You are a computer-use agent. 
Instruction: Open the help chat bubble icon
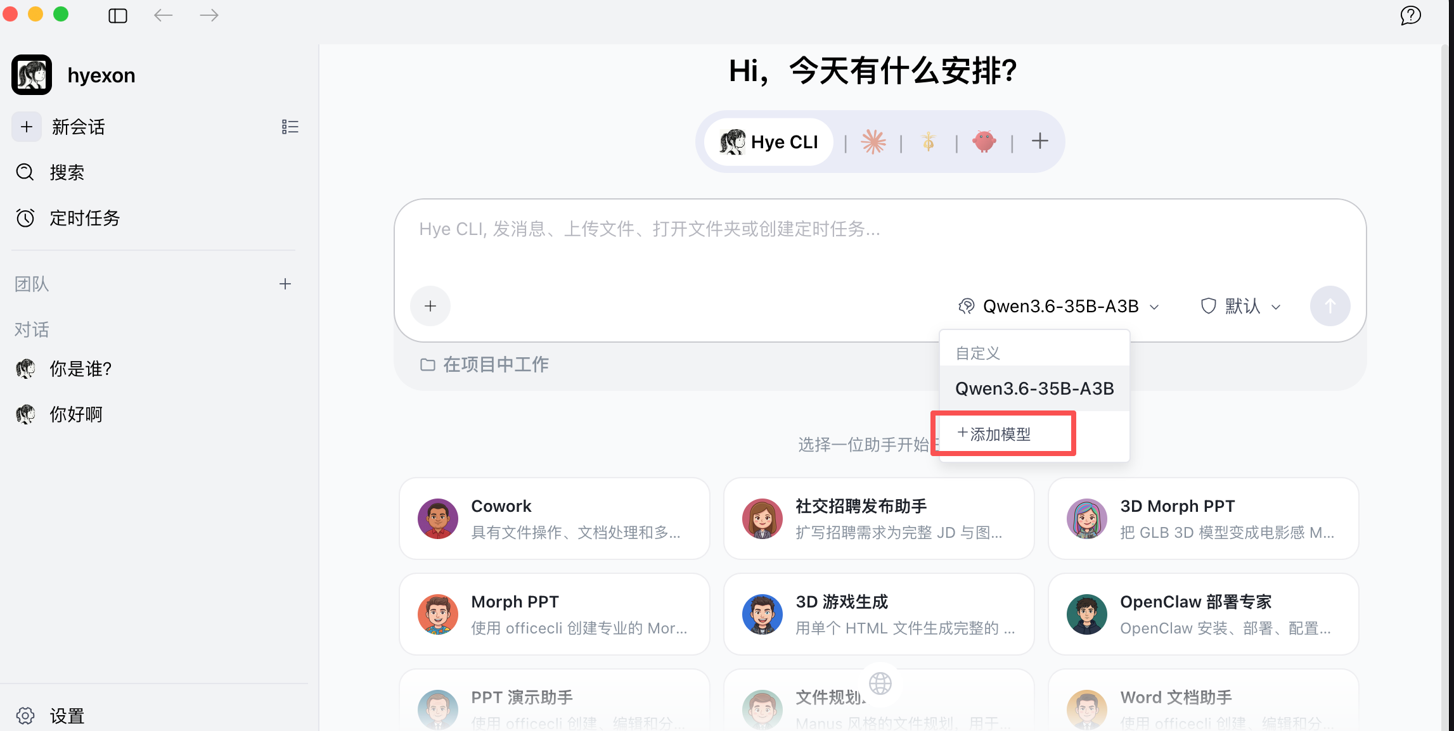tap(1410, 16)
